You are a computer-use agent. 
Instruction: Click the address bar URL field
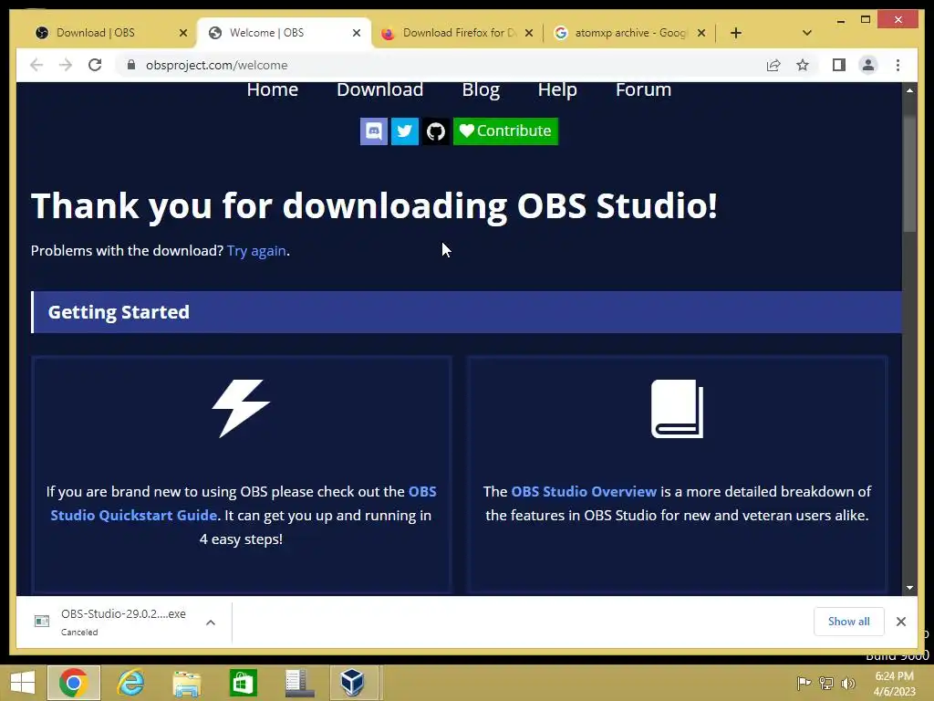click(441, 65)
